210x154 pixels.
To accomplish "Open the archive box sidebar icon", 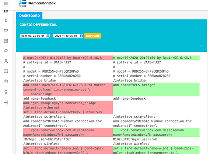I will (x=6, y=41).
